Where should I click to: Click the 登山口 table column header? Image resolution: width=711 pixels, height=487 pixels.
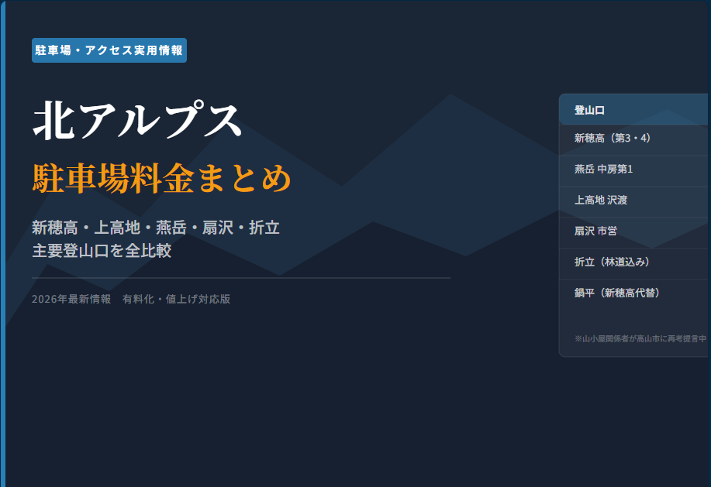point(589,110)
